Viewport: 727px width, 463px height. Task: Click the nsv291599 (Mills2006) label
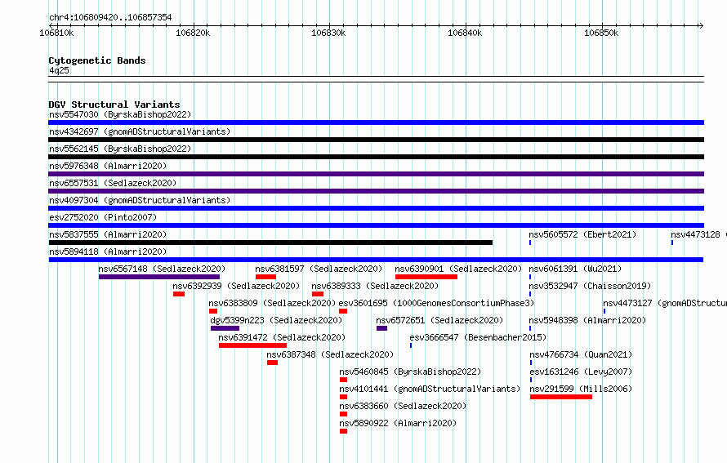pyautogui.click(x=581, y=389)
